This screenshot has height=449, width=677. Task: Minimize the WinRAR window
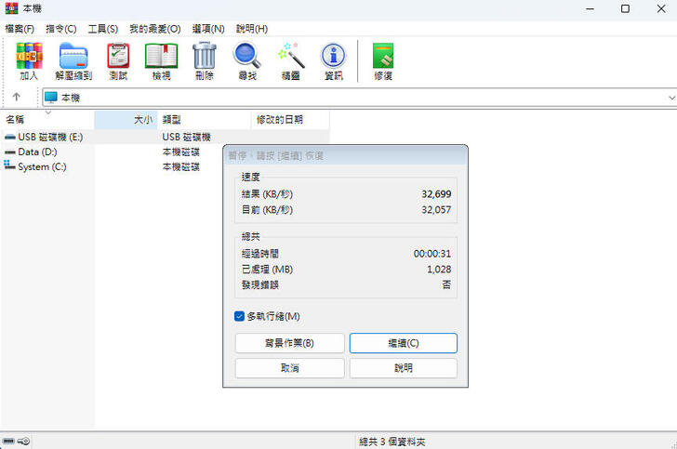(590, 8)
